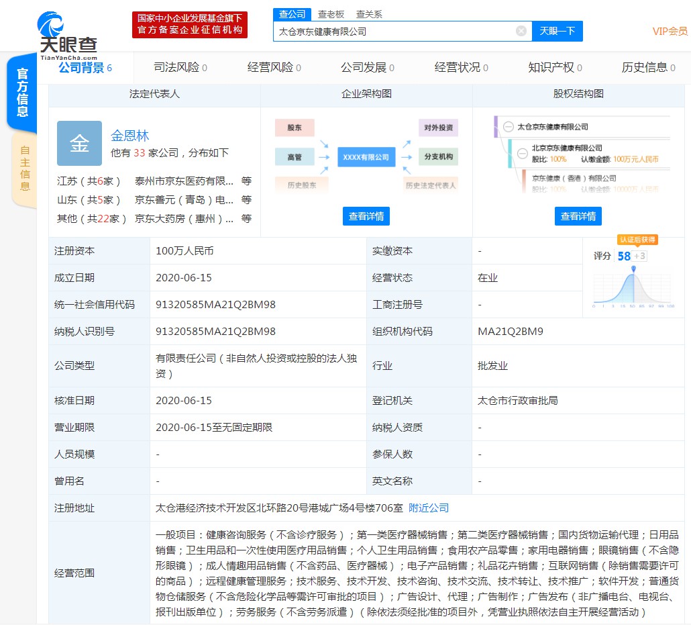691x625 pixels.
Task: Click the 金 avatar tile
Action: [x=79, y=144]
